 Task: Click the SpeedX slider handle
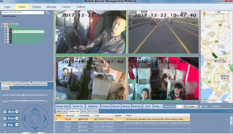(24, 95)
